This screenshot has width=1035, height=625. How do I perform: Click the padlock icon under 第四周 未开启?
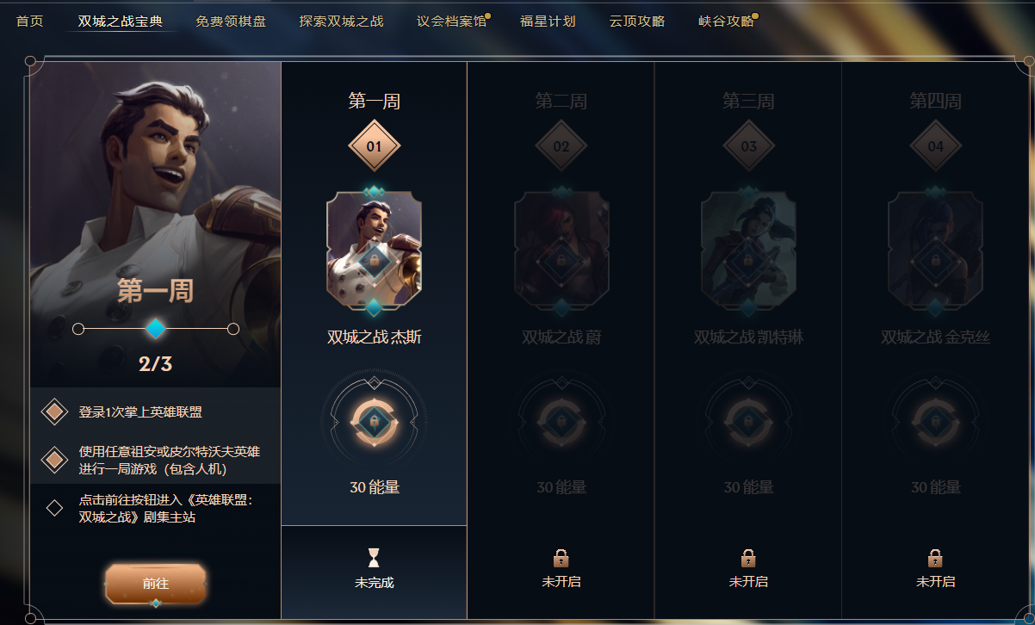(x=935, y=558)
